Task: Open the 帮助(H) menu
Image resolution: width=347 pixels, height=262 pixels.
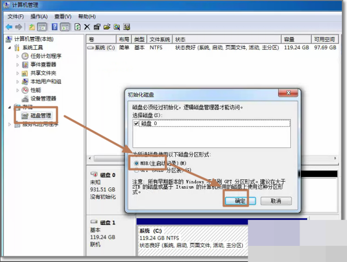Action: coord(87,17)
